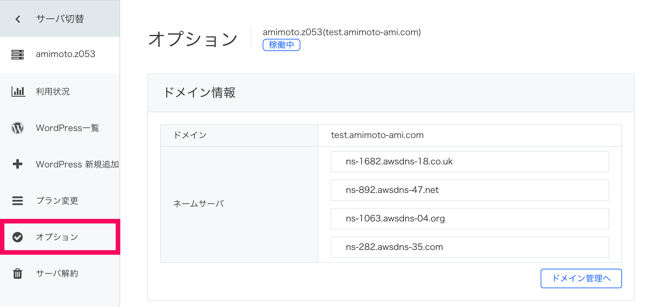Click the ns-282.awsdns-35.com name server field
Screen dimensions: 662x307
[470, 247]
